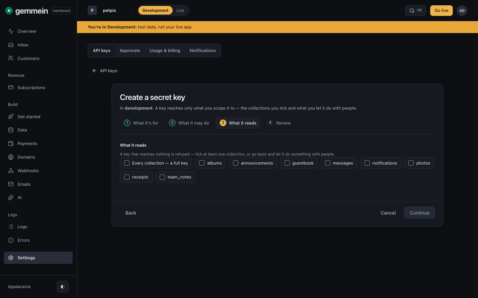Viewport: 478px width, 298px height.
Task: Open the petpix project switcher
Action: tap(107, 11)
